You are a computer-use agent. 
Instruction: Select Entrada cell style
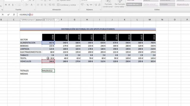(167, 4)
